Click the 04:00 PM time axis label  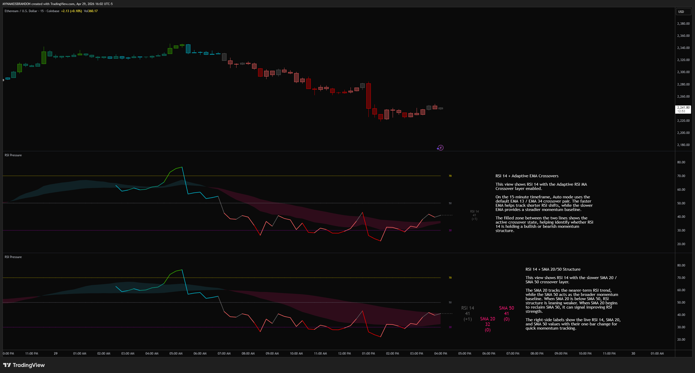tap(441, 354)
